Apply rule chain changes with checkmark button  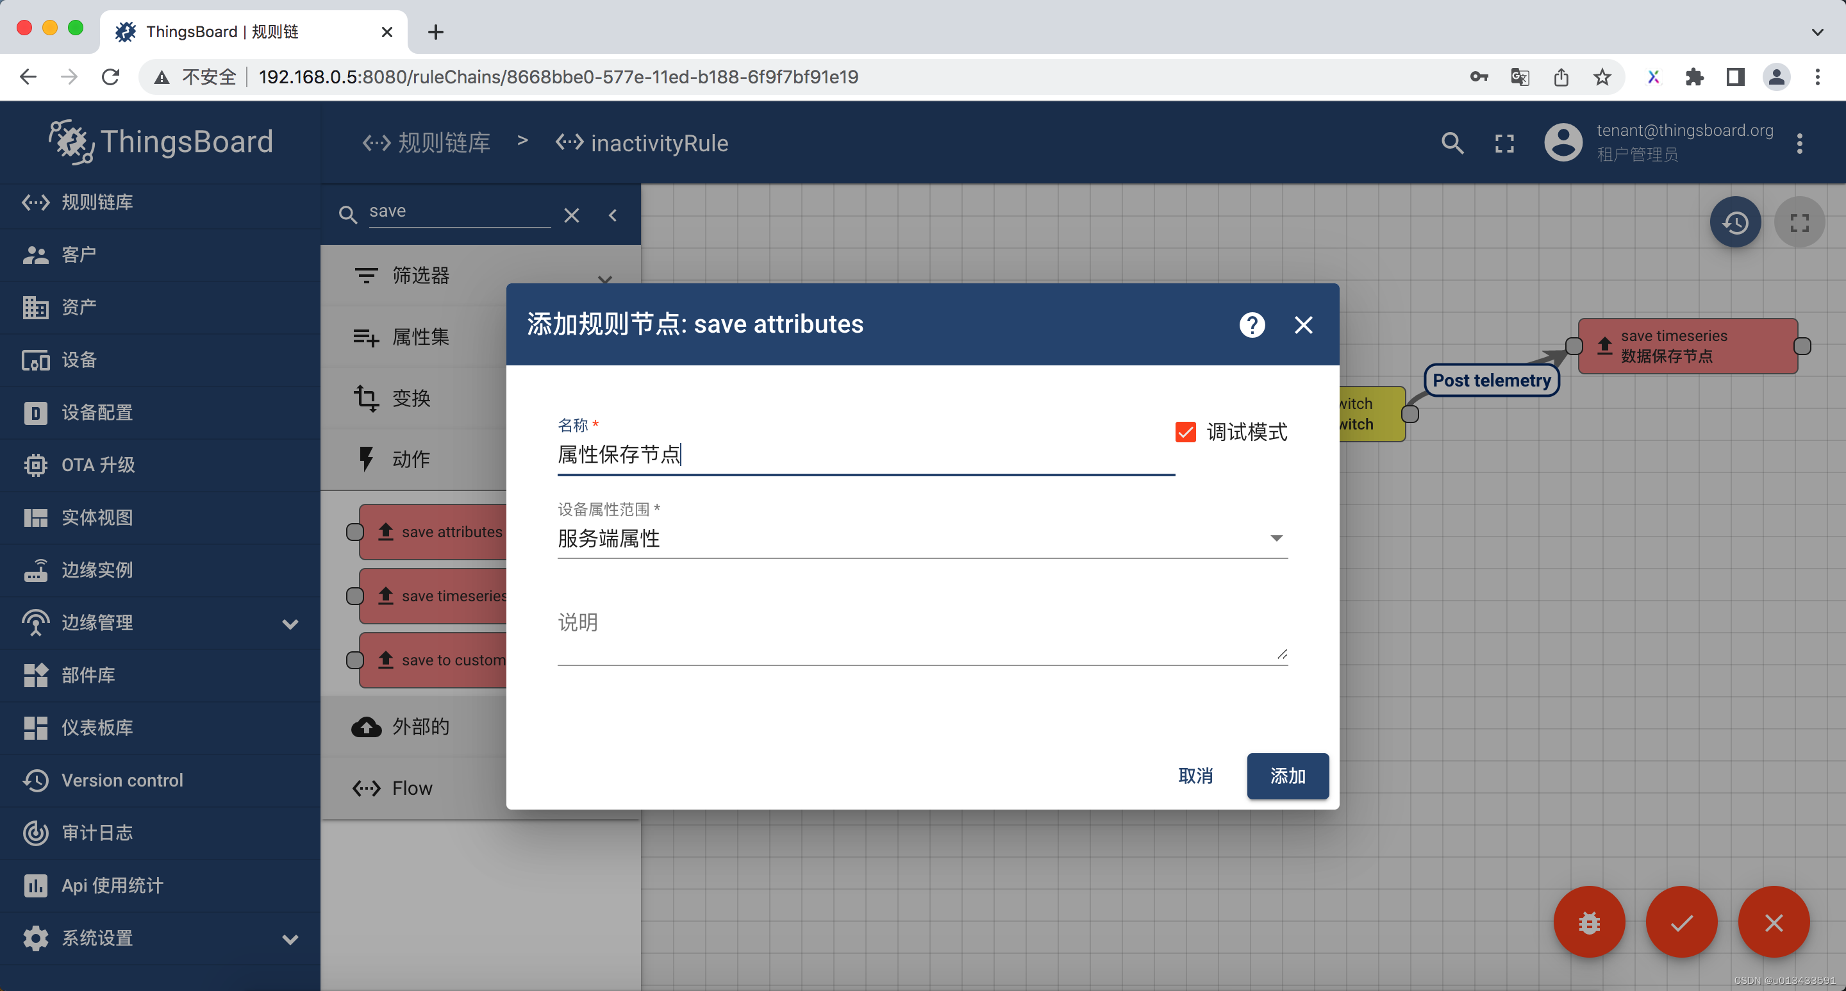(x=1681, y=922)
